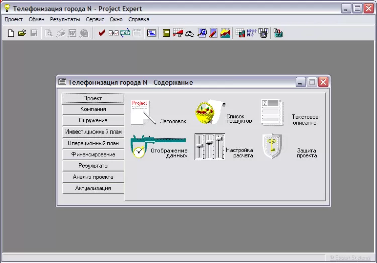Open Текстовое описание document icon
The height and width of the screenshot is (263, 377).
coord(272,112)
